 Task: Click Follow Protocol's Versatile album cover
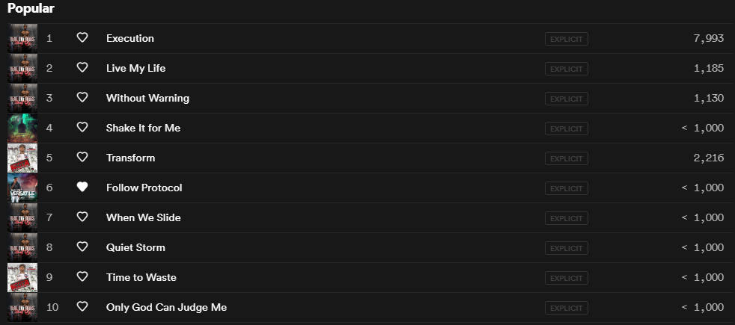tap(22, 188)
